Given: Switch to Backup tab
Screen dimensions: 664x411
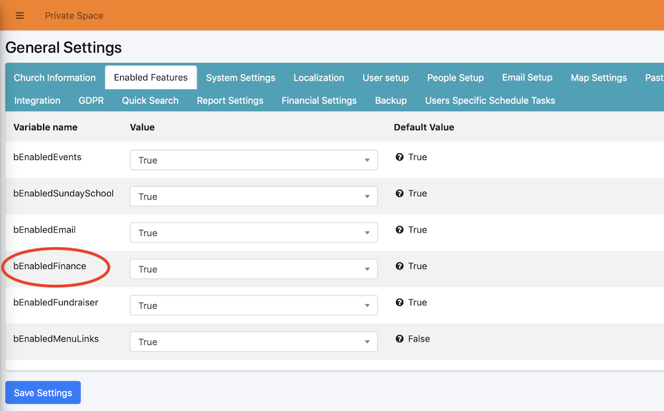Looking at the screenshot, I should (x=391, y=100).
